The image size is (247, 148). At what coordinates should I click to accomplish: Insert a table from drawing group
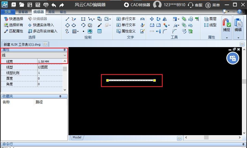pos(99,31)
